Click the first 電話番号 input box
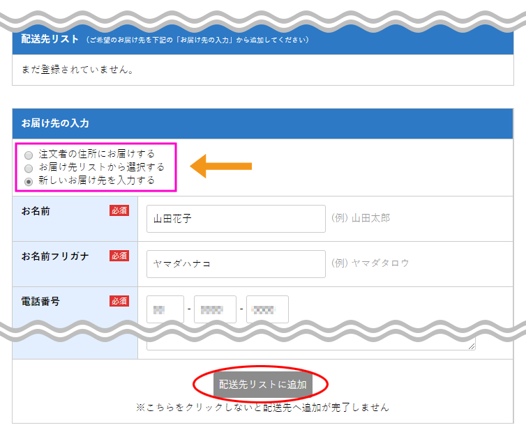The height and width of the screenshot is (432, 526). pyautogui.click(x=165, y=309)
